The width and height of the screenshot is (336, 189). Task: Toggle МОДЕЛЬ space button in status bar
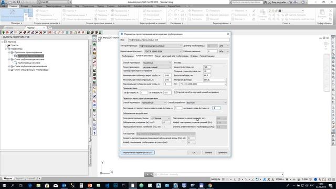216,179
